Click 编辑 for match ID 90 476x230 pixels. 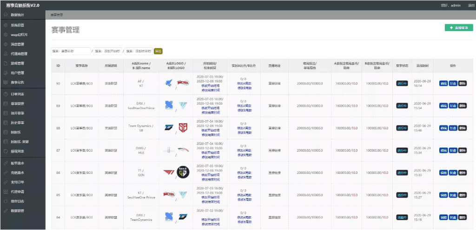(443, 83)
